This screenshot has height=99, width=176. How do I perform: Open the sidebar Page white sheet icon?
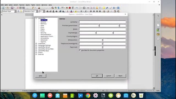point(158,25)
